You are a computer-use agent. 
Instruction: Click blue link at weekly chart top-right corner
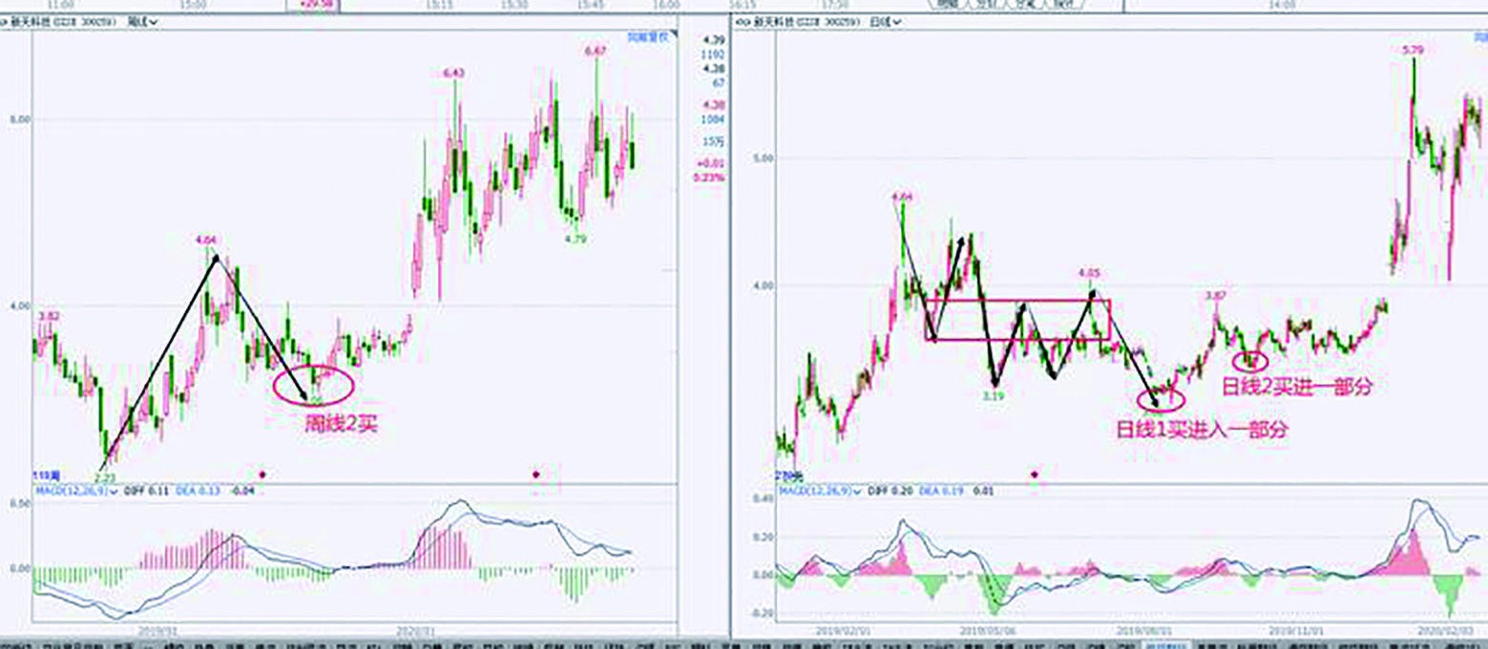[x=651, y=37]
